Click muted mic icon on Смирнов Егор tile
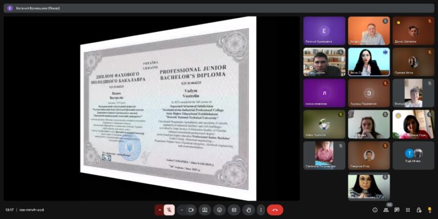The image size is (438, 219). point(385,146)
